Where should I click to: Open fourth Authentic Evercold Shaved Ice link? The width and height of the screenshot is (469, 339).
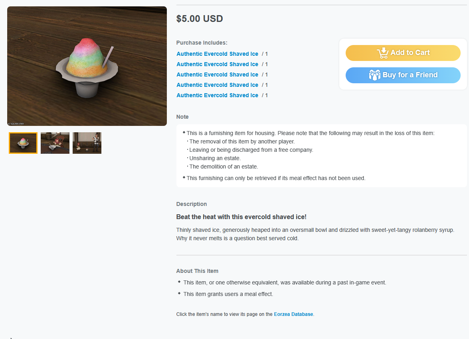(x=217, y=85)
